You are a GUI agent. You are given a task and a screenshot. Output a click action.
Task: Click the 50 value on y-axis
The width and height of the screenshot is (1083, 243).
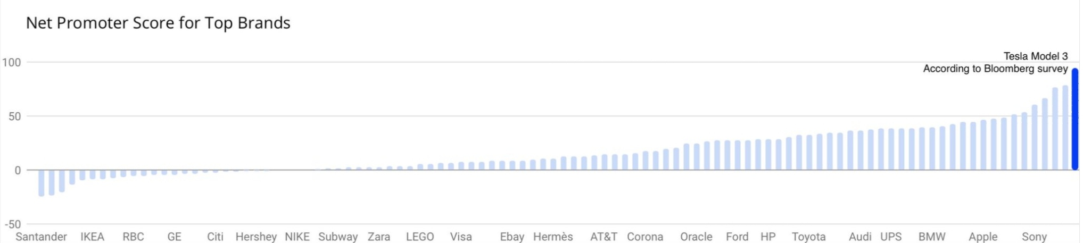click(14, 116)
